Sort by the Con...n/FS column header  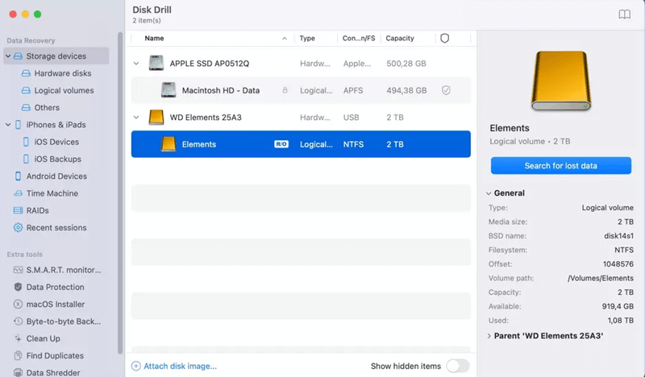(359, 38)
